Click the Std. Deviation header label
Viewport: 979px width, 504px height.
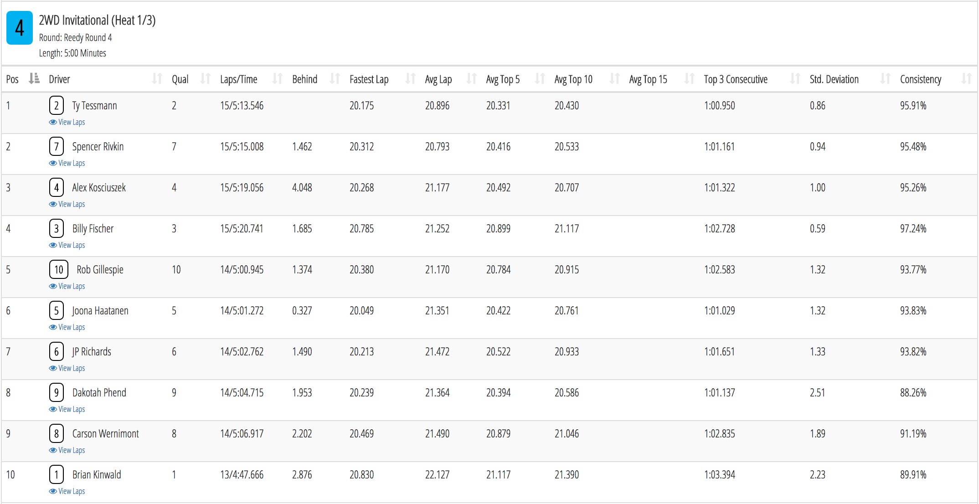tap(834, 79)
